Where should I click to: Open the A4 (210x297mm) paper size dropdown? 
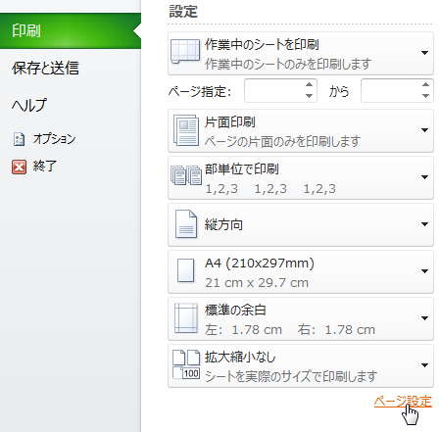click(424, 271)
